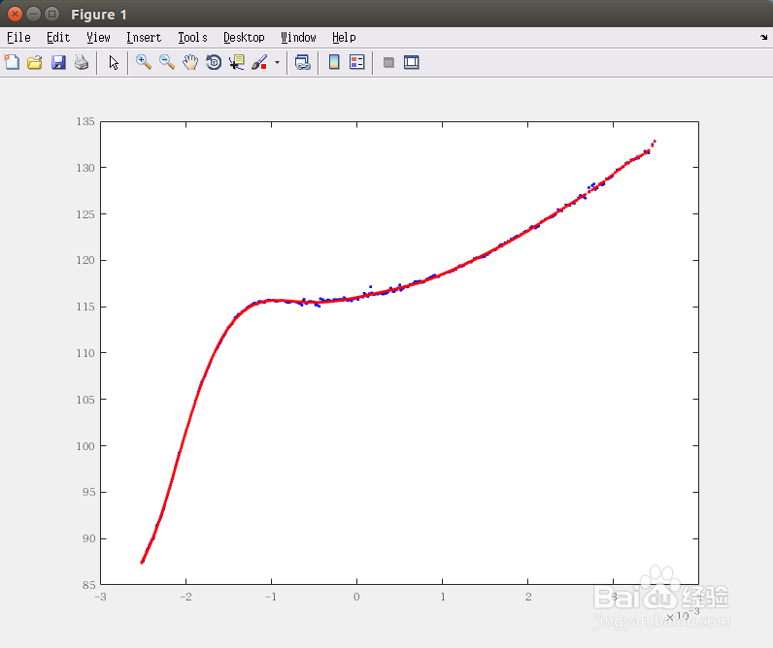Open the brush color dropdown arrow
The image size is (773, 648).
point(277,62)
